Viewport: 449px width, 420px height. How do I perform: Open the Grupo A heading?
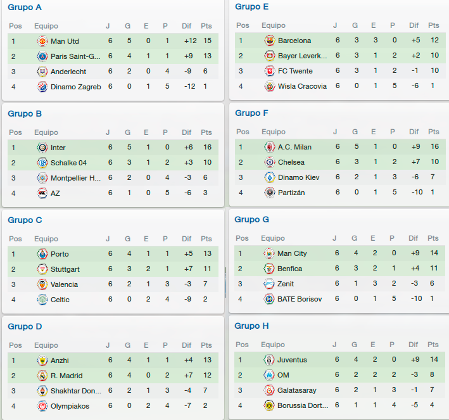(25, 7)
